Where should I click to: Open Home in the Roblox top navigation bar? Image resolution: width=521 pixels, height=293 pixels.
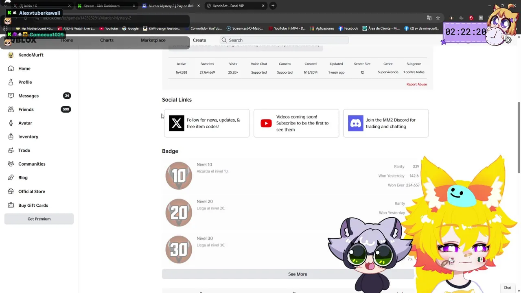pyautogui.click(x=67, y=40)
